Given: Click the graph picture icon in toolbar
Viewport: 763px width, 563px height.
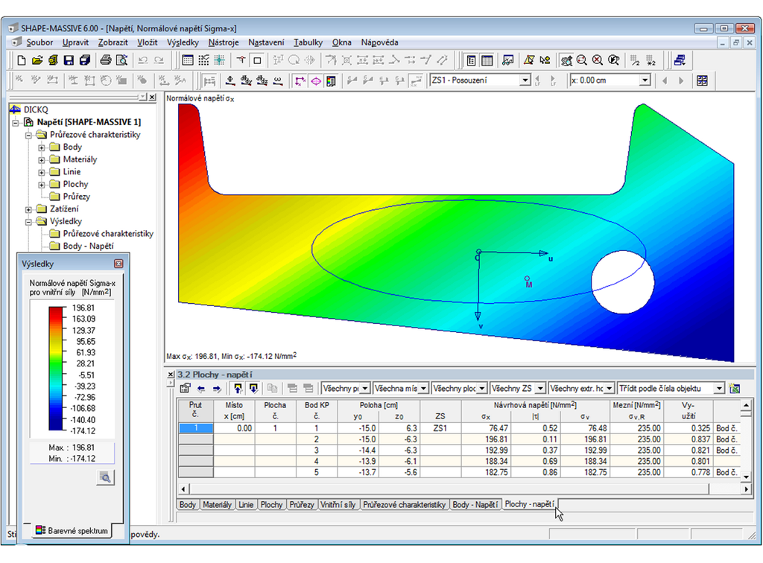Looking at the screenshot, I should click(507, 60).
